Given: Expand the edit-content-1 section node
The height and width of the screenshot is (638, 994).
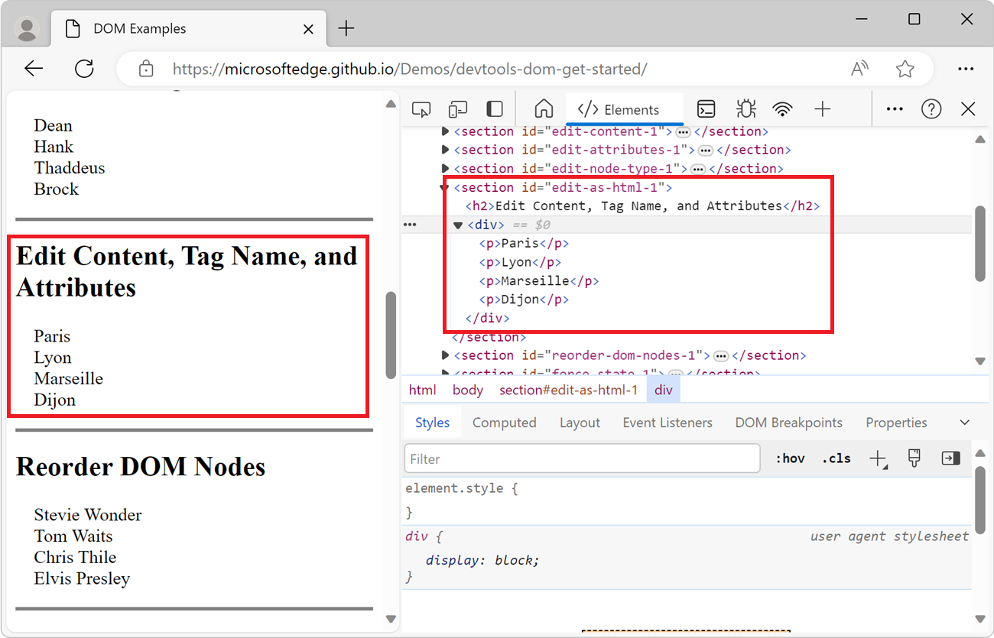Looking at the screenshot, I should pos(444,131).
